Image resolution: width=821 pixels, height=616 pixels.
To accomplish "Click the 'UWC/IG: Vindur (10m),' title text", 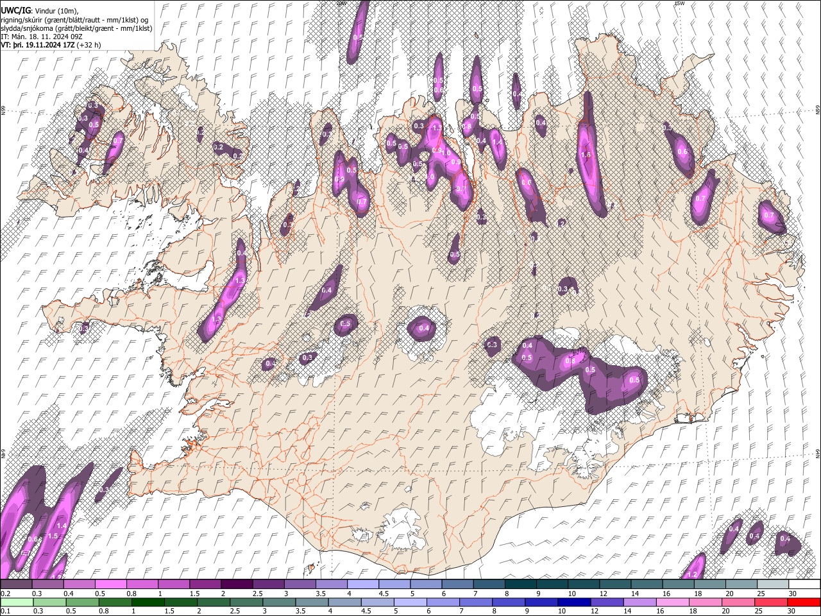I will 41,12.
